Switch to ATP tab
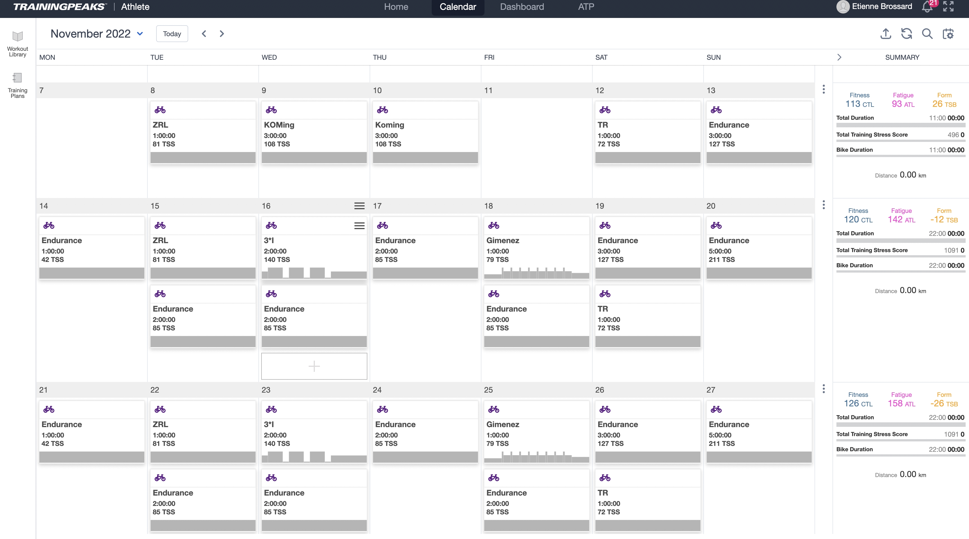This screenshot has width=969, height=539. pos(586,7)
